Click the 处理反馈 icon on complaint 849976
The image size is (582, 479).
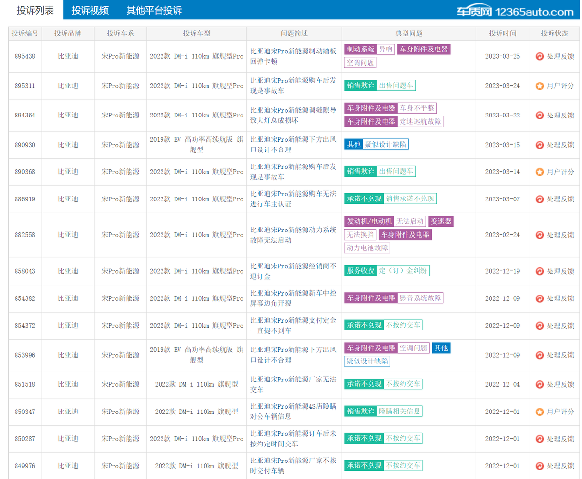pyautogui.click(x=540, y=465)
